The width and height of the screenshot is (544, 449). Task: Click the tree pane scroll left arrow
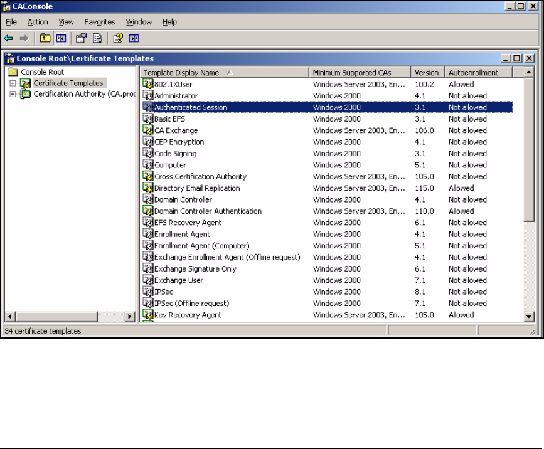coord(9,316)
